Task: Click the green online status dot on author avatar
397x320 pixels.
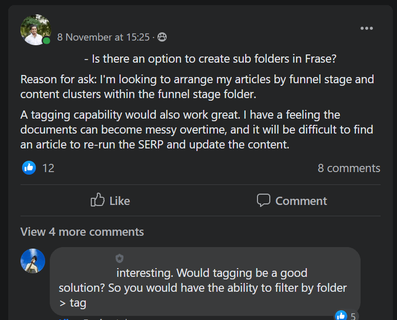Action: coord(47,41)
